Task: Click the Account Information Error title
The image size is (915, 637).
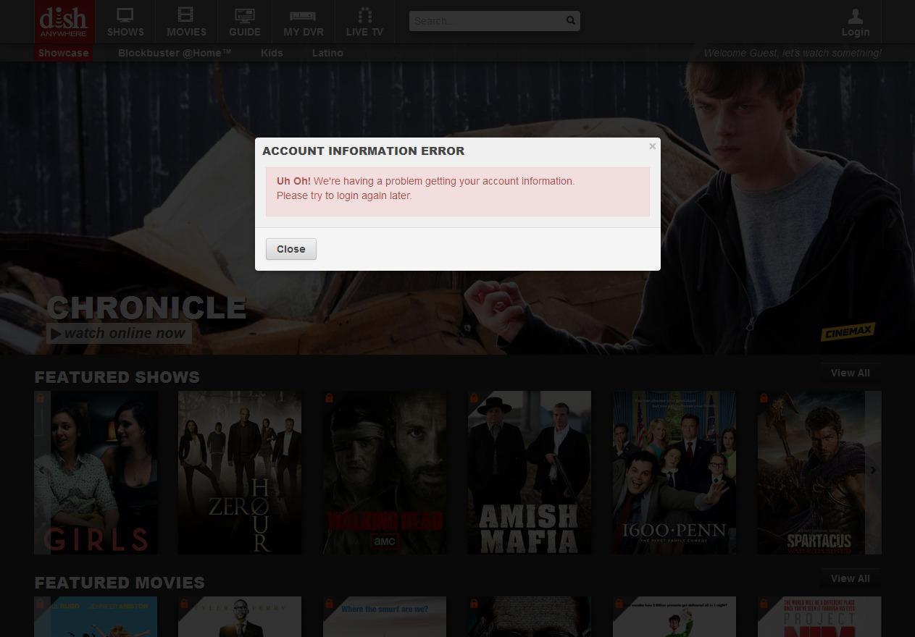Action: (364, 151)
